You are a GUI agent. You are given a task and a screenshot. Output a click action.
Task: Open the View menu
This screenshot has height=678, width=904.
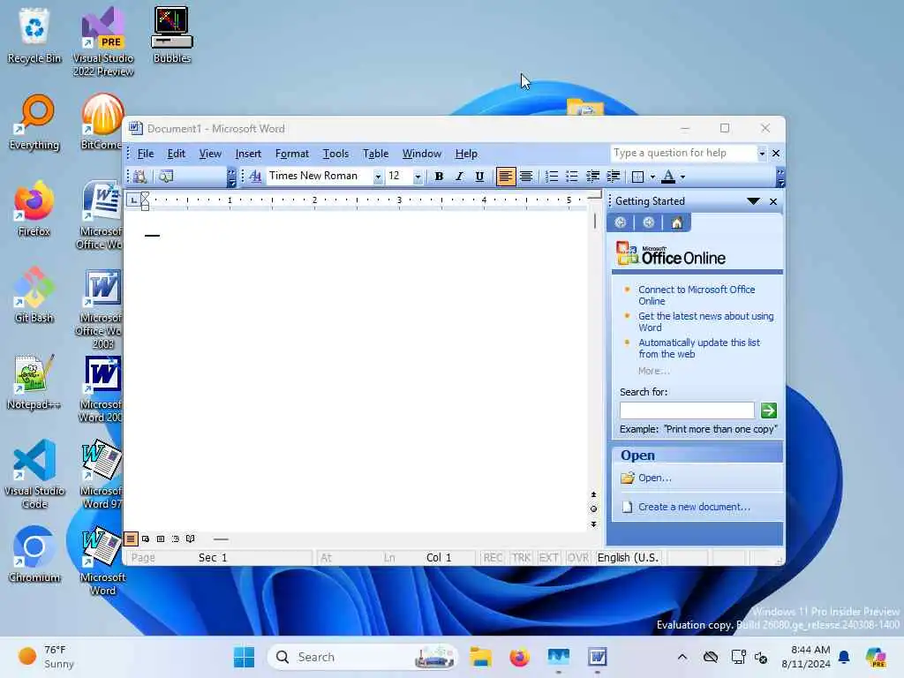coord(210,154)
